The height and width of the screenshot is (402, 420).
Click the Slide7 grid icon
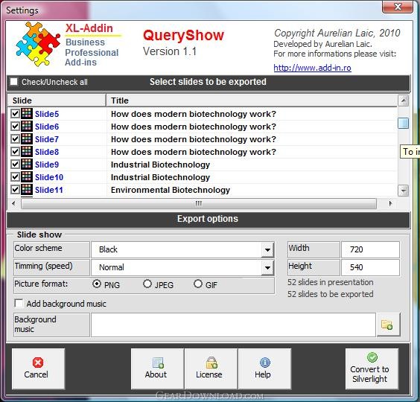[x=27, y=138]
